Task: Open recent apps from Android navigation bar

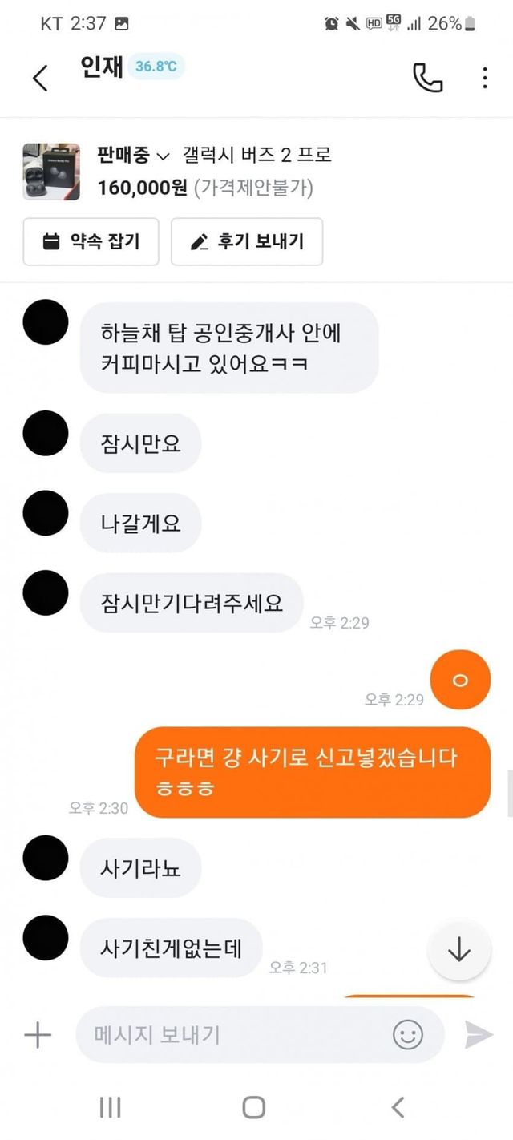Action: (x=110, y=1107)
